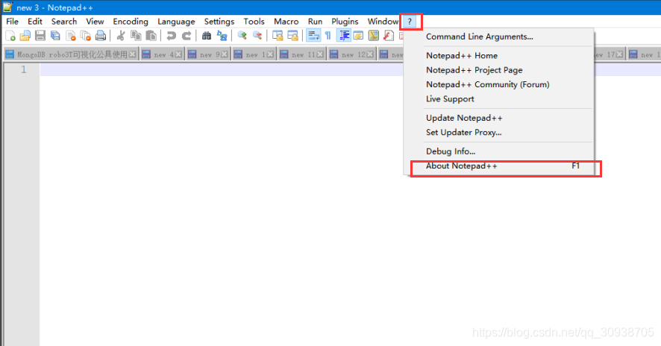
Task: Switch to the new 9 tab
Action: pos(208,54)
